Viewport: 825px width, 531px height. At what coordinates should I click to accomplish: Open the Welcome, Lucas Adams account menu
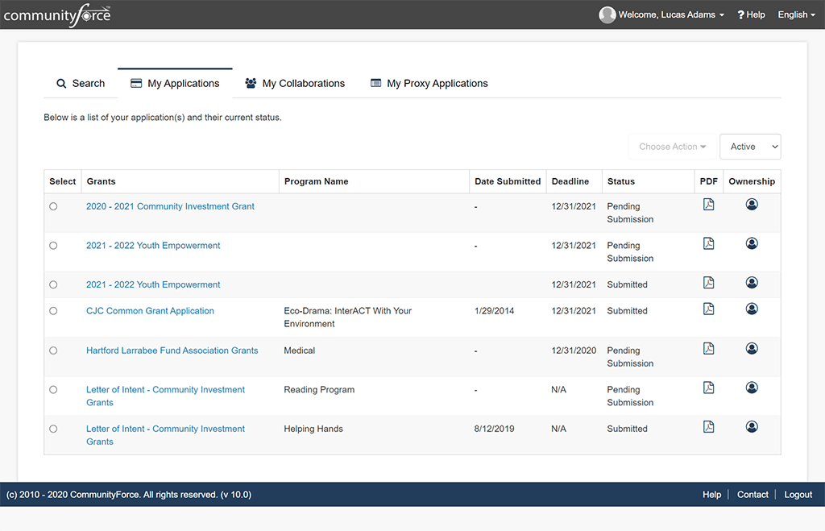coord(661,14)
